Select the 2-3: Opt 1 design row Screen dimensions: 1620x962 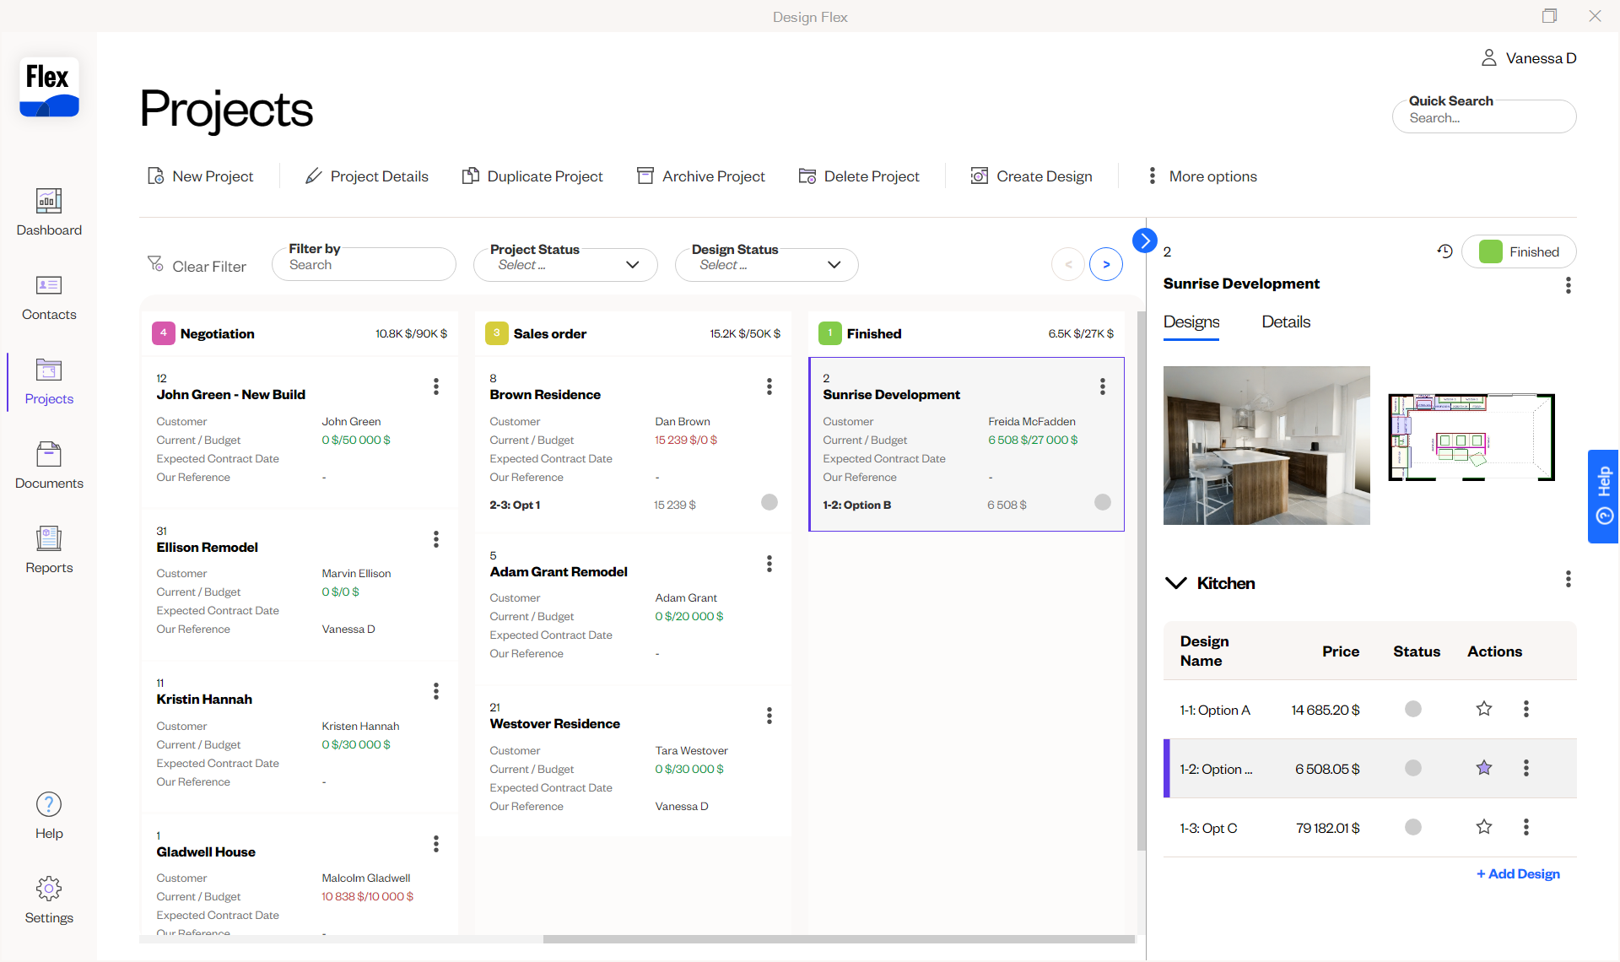[633, 505]
